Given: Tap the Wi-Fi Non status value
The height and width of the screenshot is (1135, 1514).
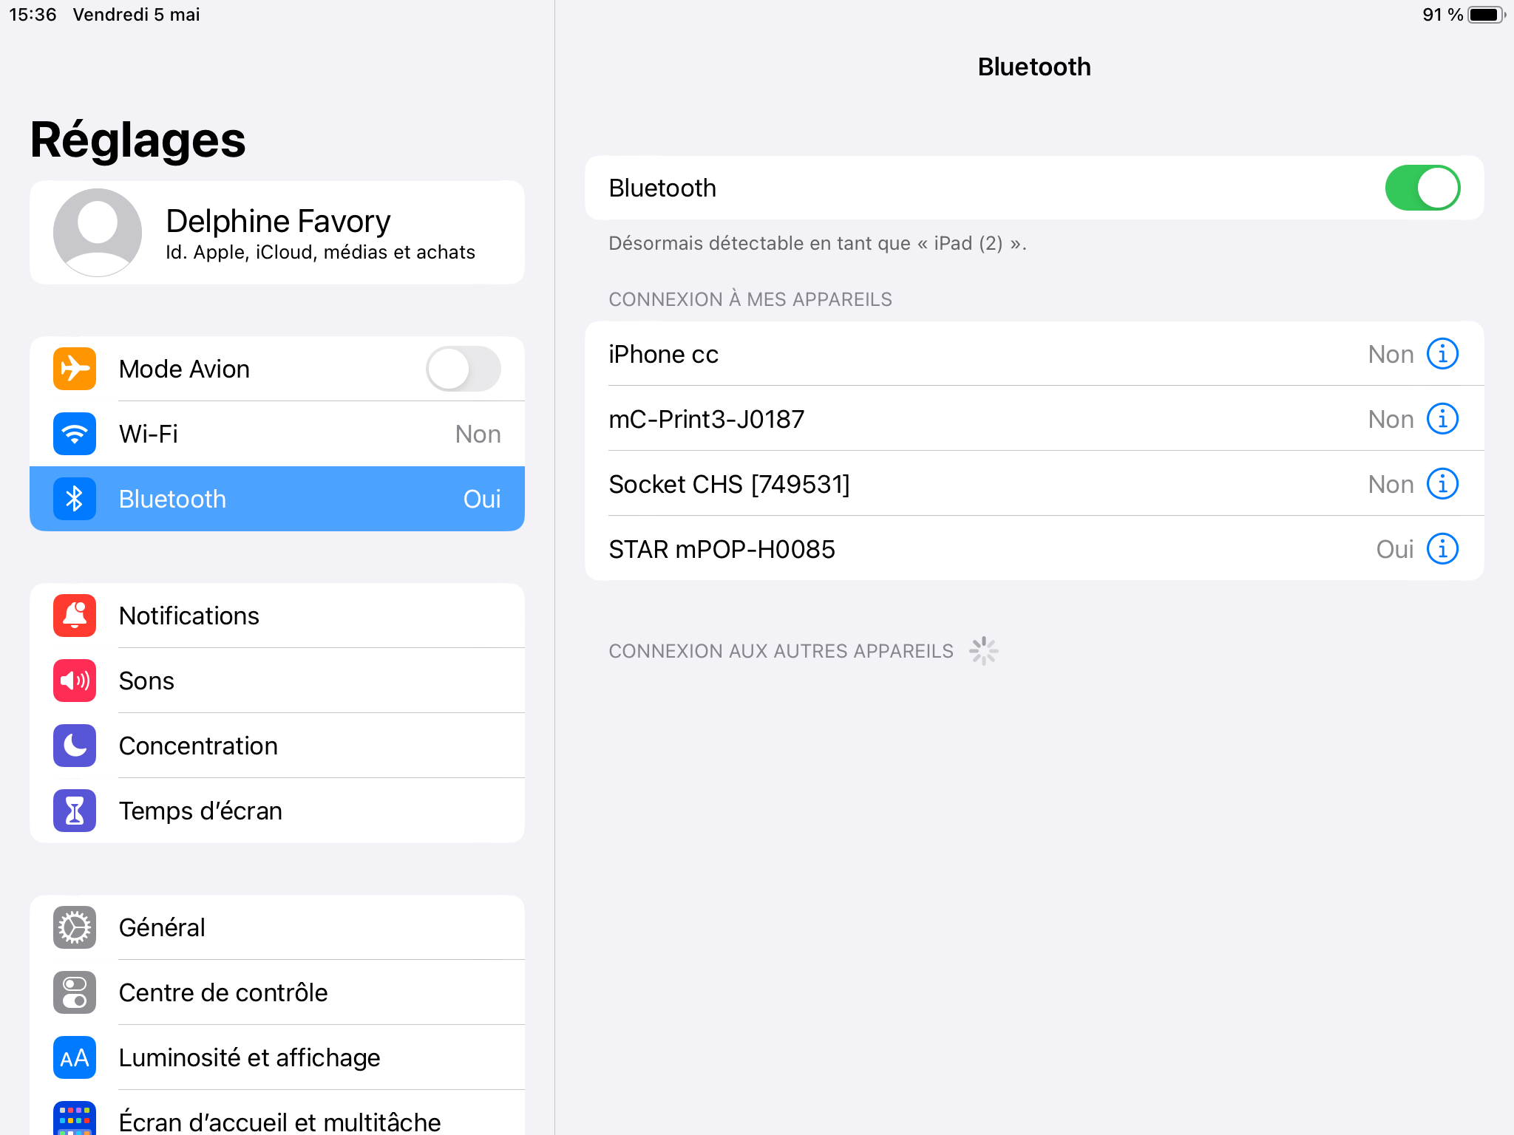Looking at the screenshot, I should tap(478, 434).
